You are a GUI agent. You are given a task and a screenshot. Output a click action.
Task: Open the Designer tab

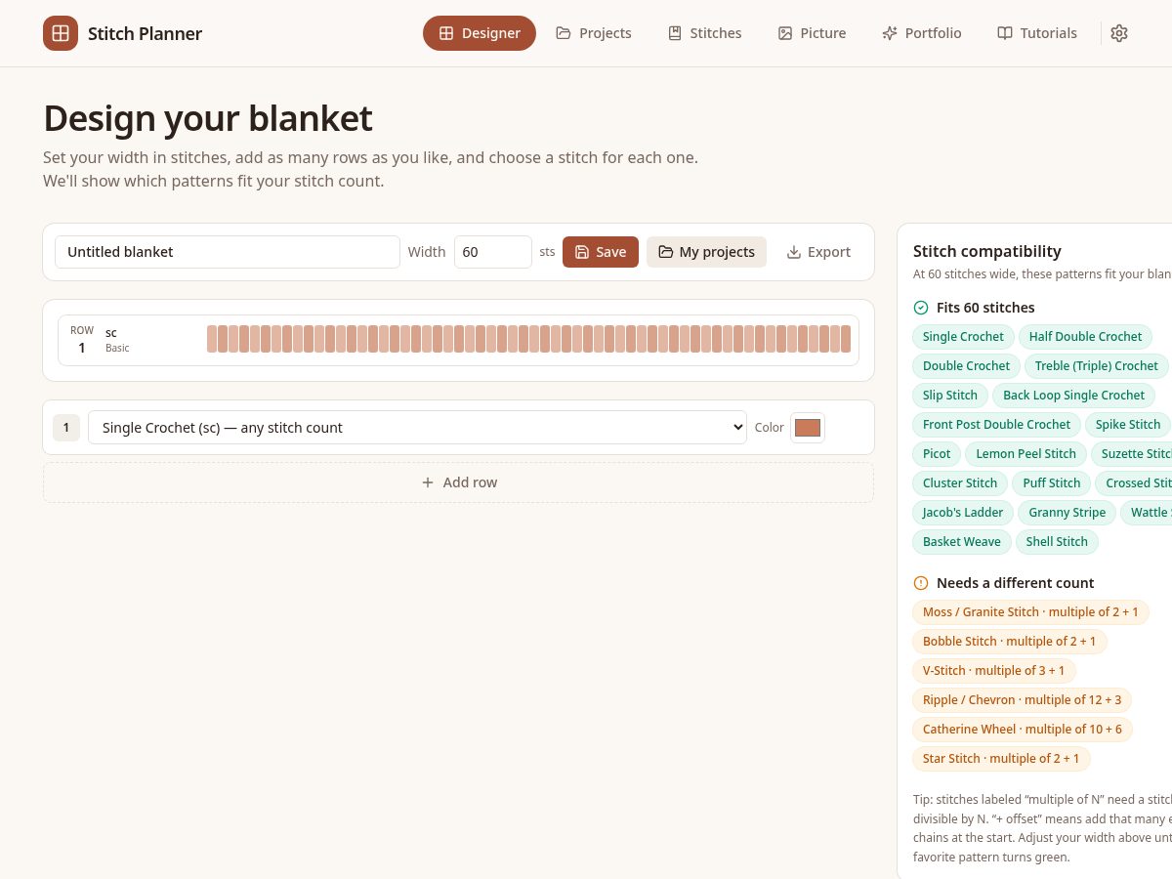(x=480, y=33)
